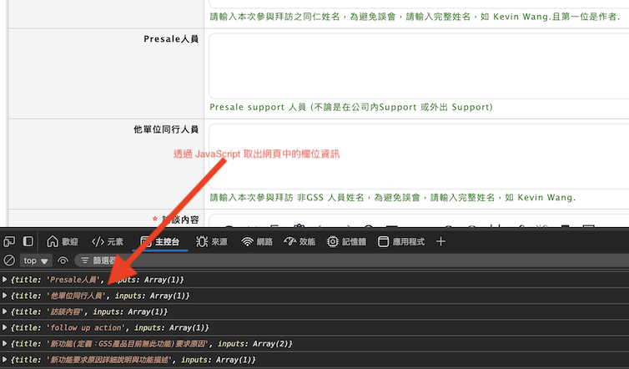The image size is (629, 369).
Task: Toggle the live expression eye icon
Action: tap(63, 260)
